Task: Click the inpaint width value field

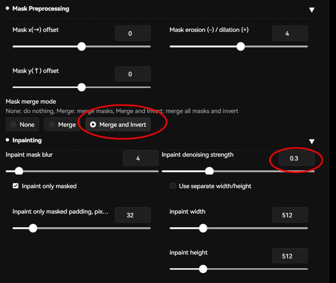Action: (x=290, y=215)
